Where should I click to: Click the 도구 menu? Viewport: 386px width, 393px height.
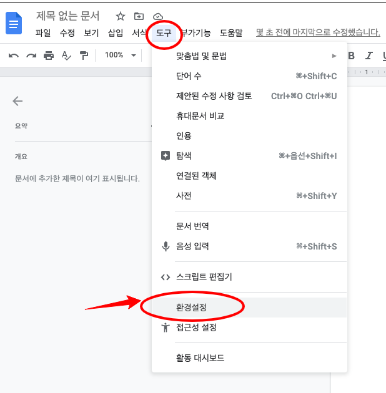[x=164, y=32]
